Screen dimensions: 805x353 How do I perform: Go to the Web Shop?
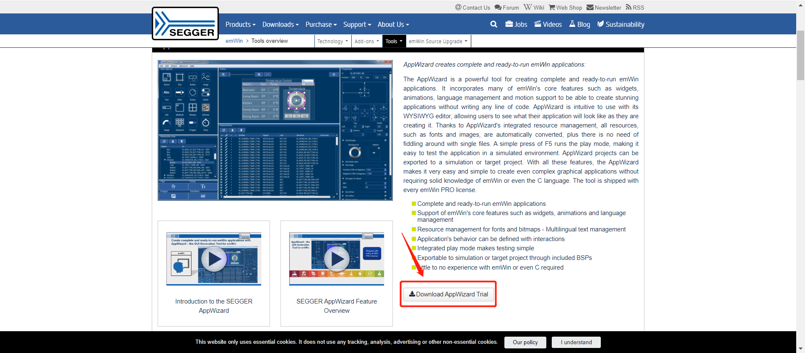[565, 8]
